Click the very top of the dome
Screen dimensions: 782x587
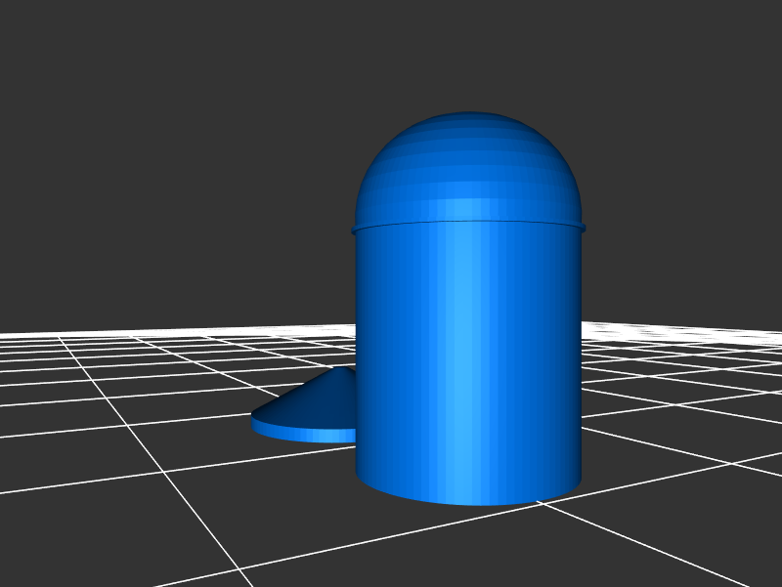[469, 115]
